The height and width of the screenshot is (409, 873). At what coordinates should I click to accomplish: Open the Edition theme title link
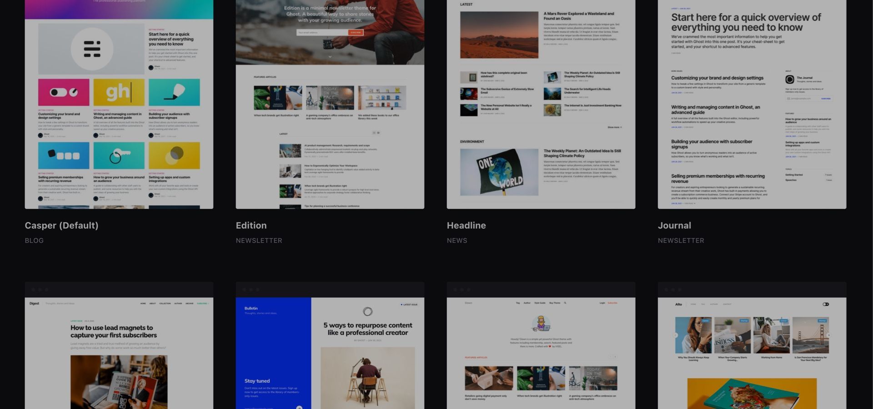(x=251, y=225)
